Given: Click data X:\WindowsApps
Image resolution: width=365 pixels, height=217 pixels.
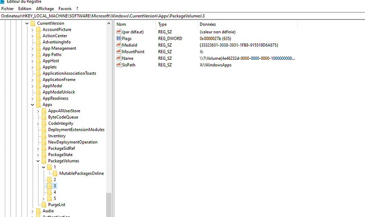Looking at the screenshot, I should [215, 65].
